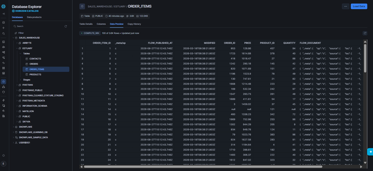Click the plus Create icon
This screenshot has height=171, width=373.
point(4,28)
